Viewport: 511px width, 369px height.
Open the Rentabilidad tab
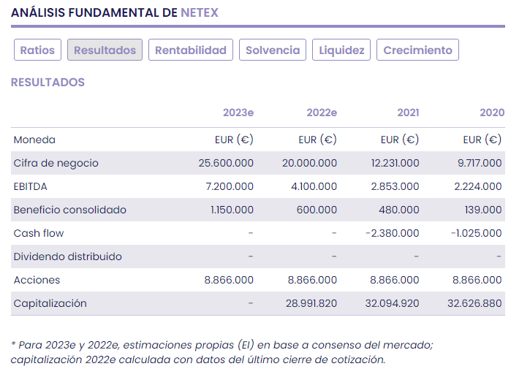(191, 50)
